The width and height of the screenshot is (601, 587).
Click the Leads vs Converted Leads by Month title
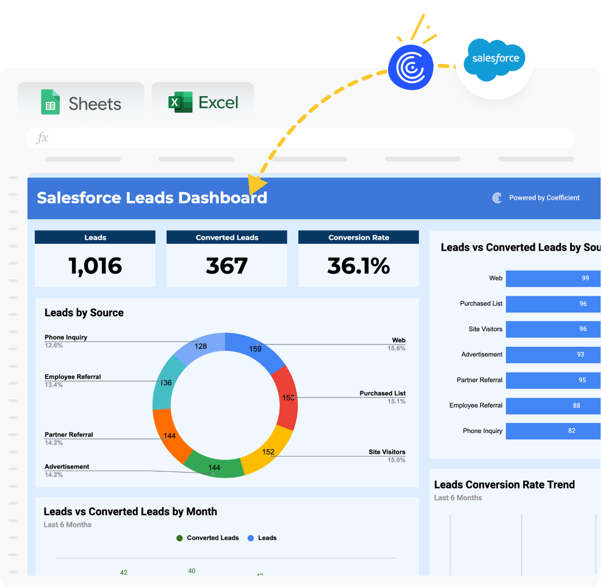pyautogui.click(x=131, y=511)
